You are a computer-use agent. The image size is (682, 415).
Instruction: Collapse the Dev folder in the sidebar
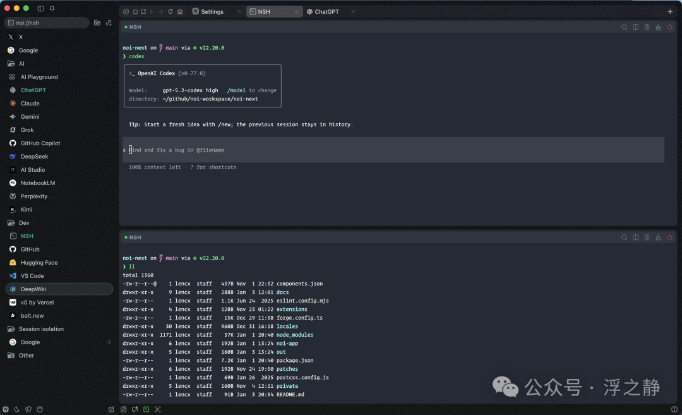(59, 223)
